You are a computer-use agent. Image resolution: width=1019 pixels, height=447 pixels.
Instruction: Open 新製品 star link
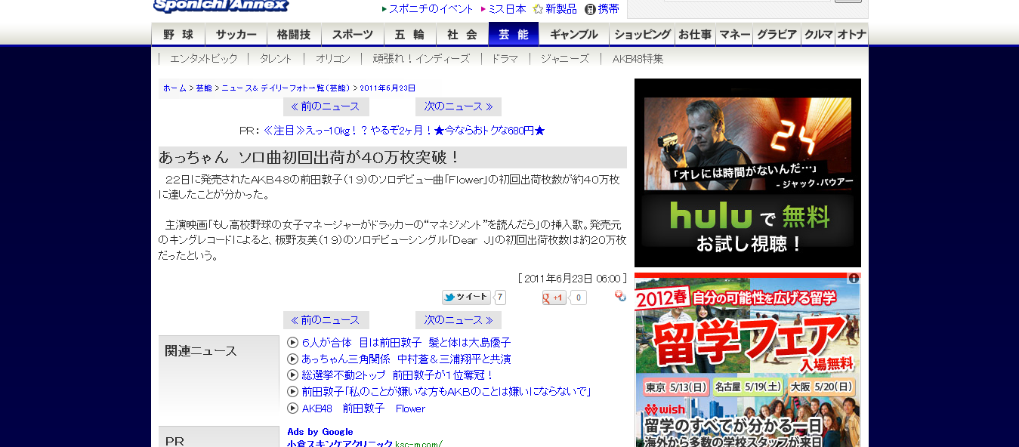[x=561, y=9]
